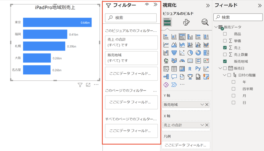Add a slicer visual

coord(166,69)
